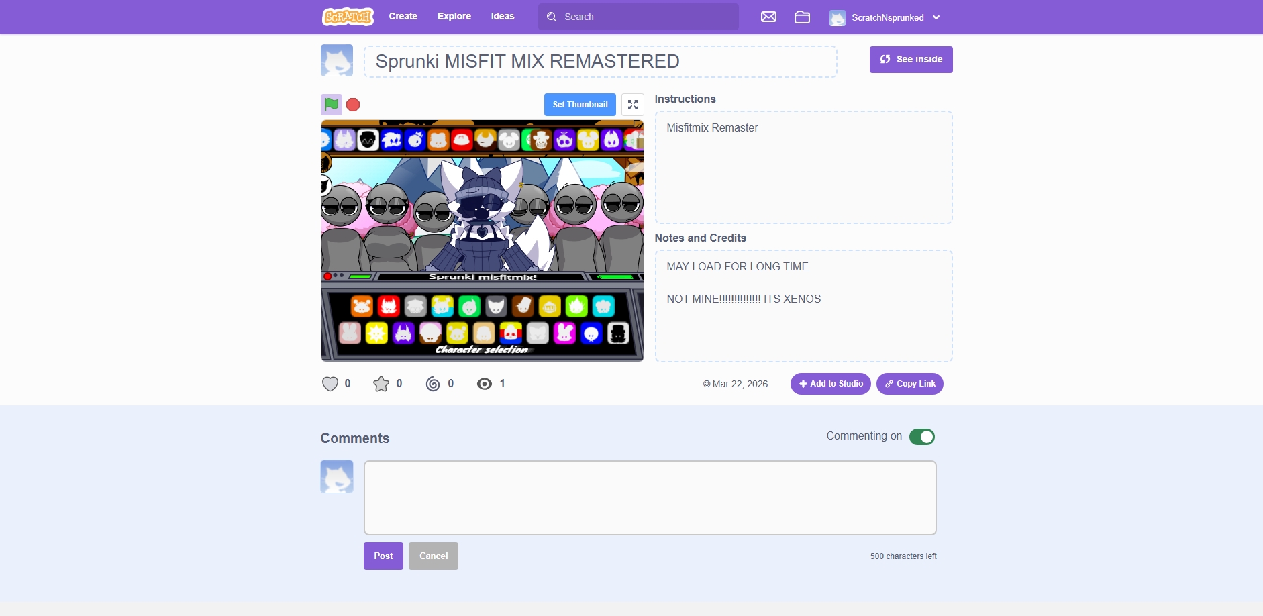Click the lavender cat icon in the top bar

point(344,140)
